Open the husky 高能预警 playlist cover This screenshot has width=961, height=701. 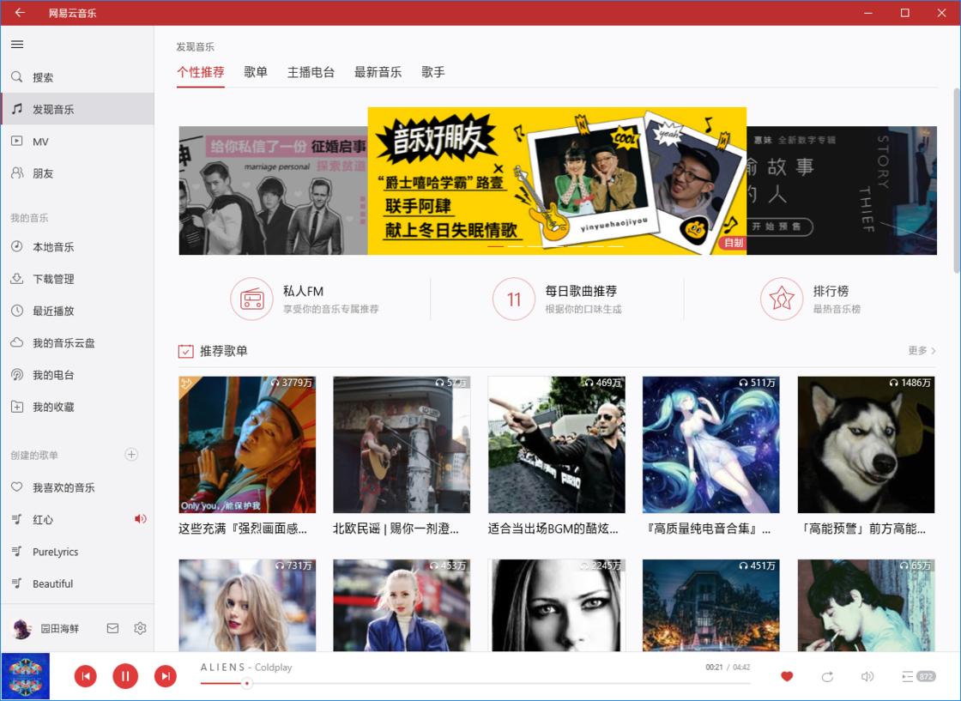[866, 444]
